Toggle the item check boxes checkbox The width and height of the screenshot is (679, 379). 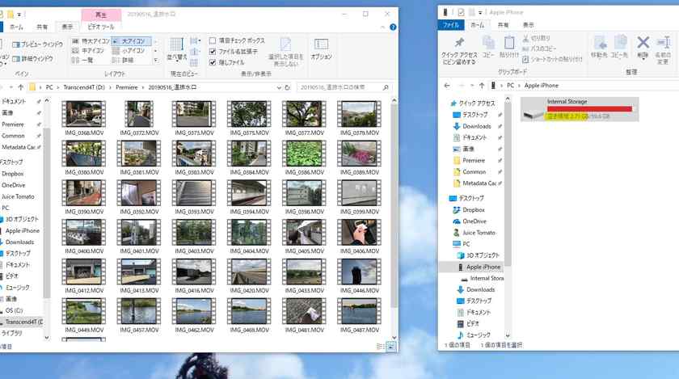[212, 40]
